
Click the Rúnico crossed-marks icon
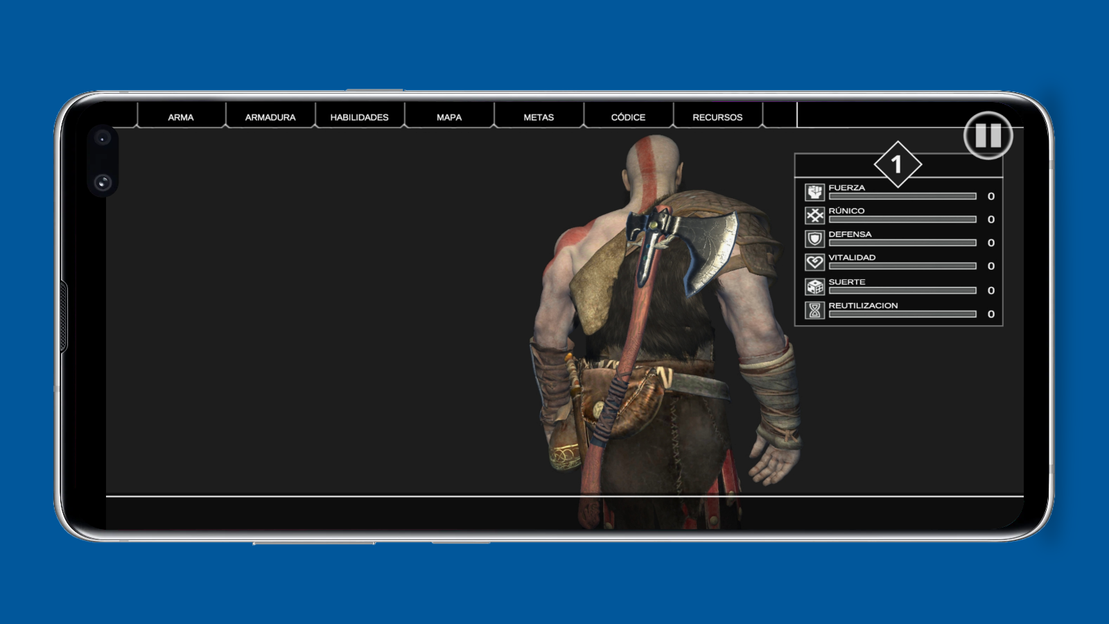click(814, 216)
